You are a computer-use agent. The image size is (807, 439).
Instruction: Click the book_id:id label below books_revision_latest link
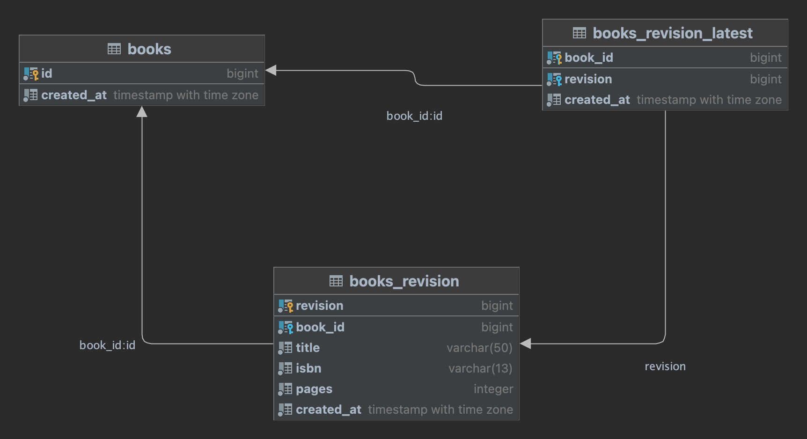point(414,116)
